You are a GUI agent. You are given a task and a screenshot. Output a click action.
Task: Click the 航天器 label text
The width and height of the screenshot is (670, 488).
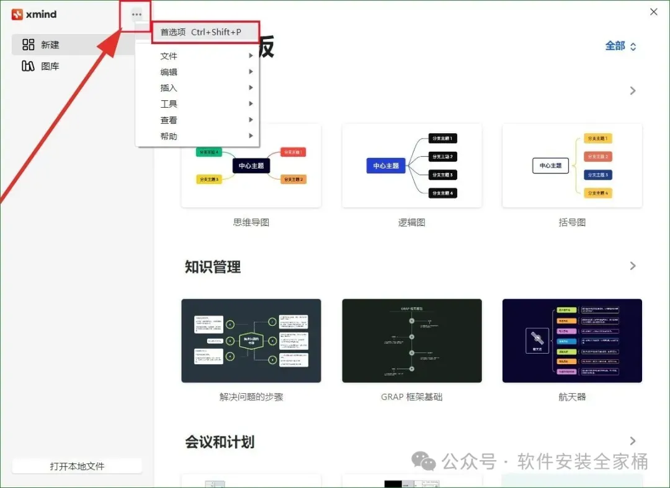(572, 397)
